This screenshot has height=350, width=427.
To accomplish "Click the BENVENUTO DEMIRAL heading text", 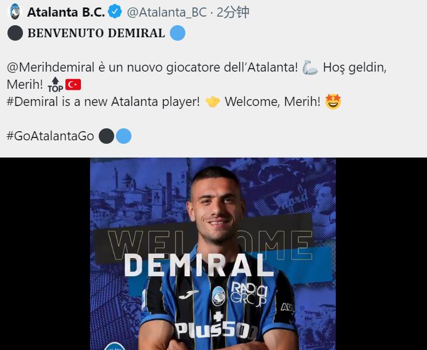I will [96, 33].
